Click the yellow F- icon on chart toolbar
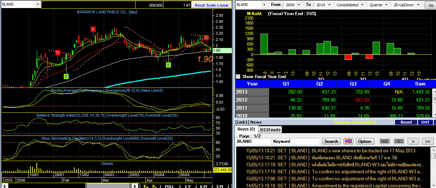This screenshot has width=436, height=188. 154,186
